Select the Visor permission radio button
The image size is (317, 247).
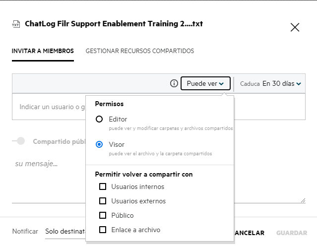[99, 144]
